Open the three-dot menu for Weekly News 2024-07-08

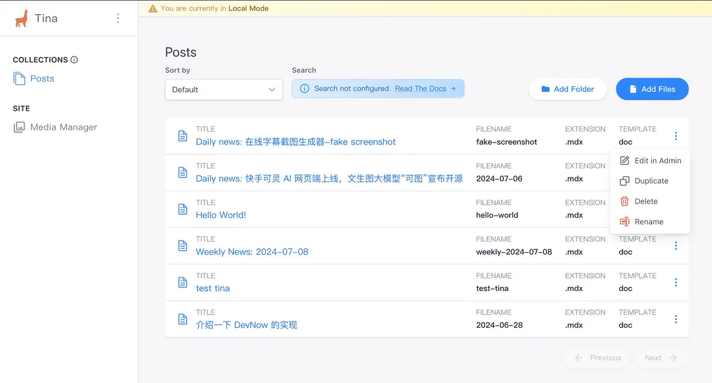point(676,246)
